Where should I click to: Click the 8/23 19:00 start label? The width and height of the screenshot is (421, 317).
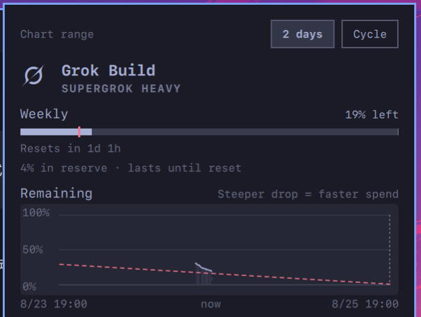[x=54, y=304]
